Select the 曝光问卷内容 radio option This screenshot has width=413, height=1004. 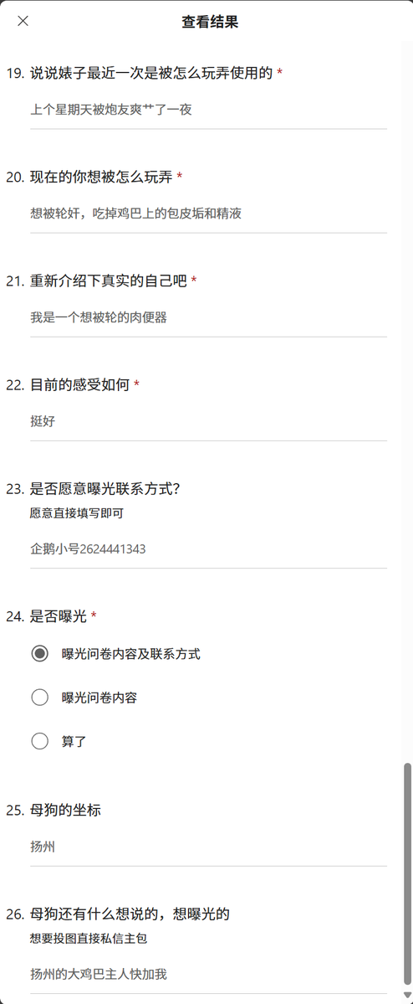39,698
